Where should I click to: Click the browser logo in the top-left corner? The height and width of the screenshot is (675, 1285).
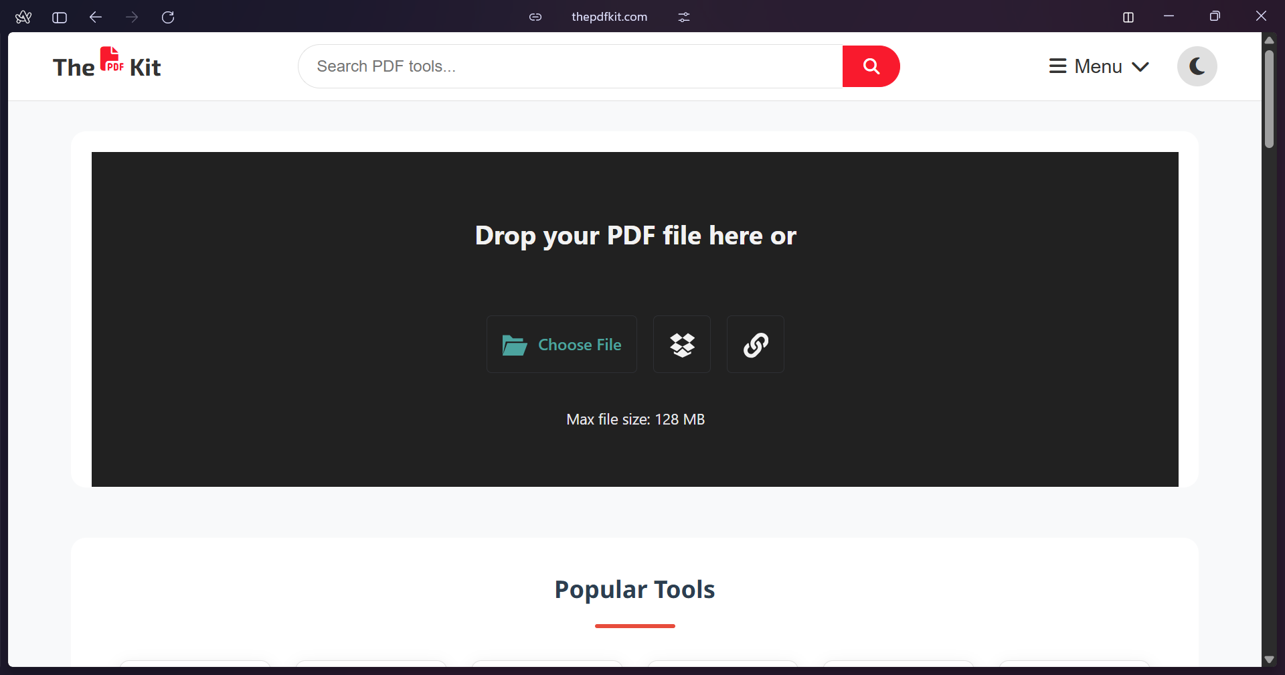coord(23,17)
